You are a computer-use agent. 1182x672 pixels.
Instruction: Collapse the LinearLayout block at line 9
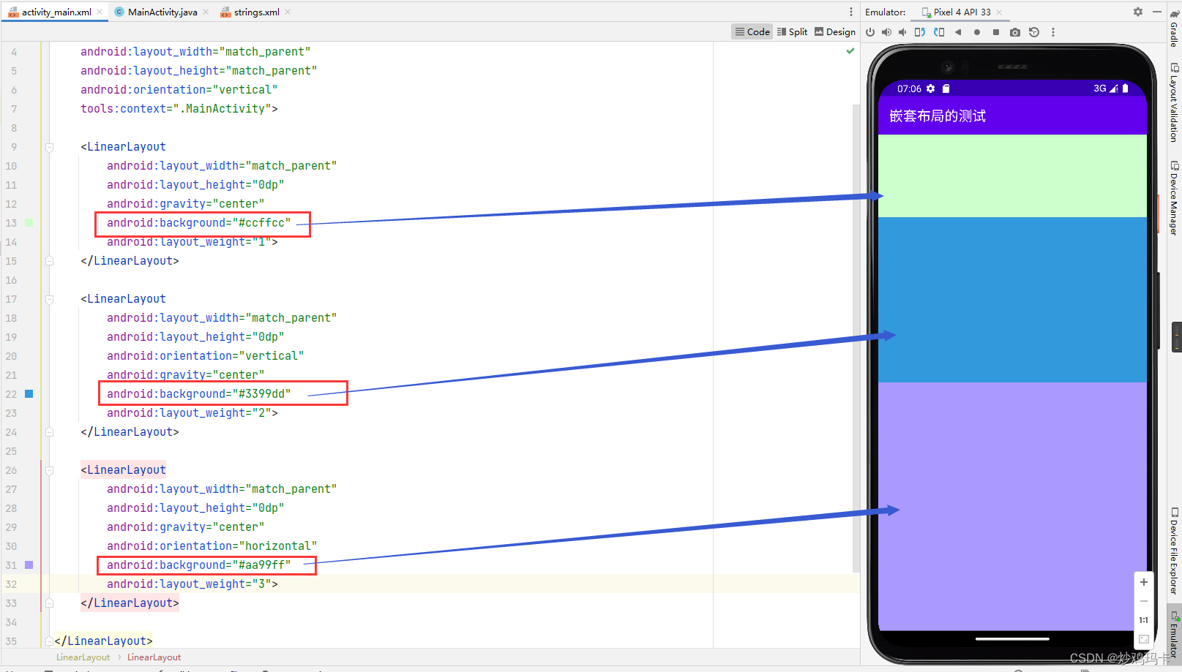(x=50, y=147)
